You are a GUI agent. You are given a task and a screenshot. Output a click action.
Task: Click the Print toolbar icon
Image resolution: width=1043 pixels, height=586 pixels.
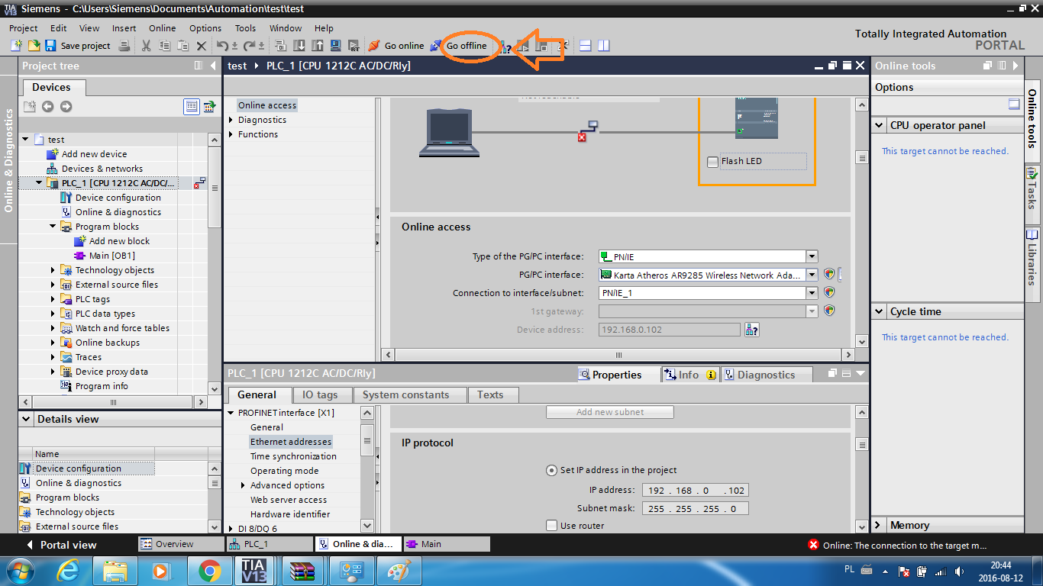point(125,46)
